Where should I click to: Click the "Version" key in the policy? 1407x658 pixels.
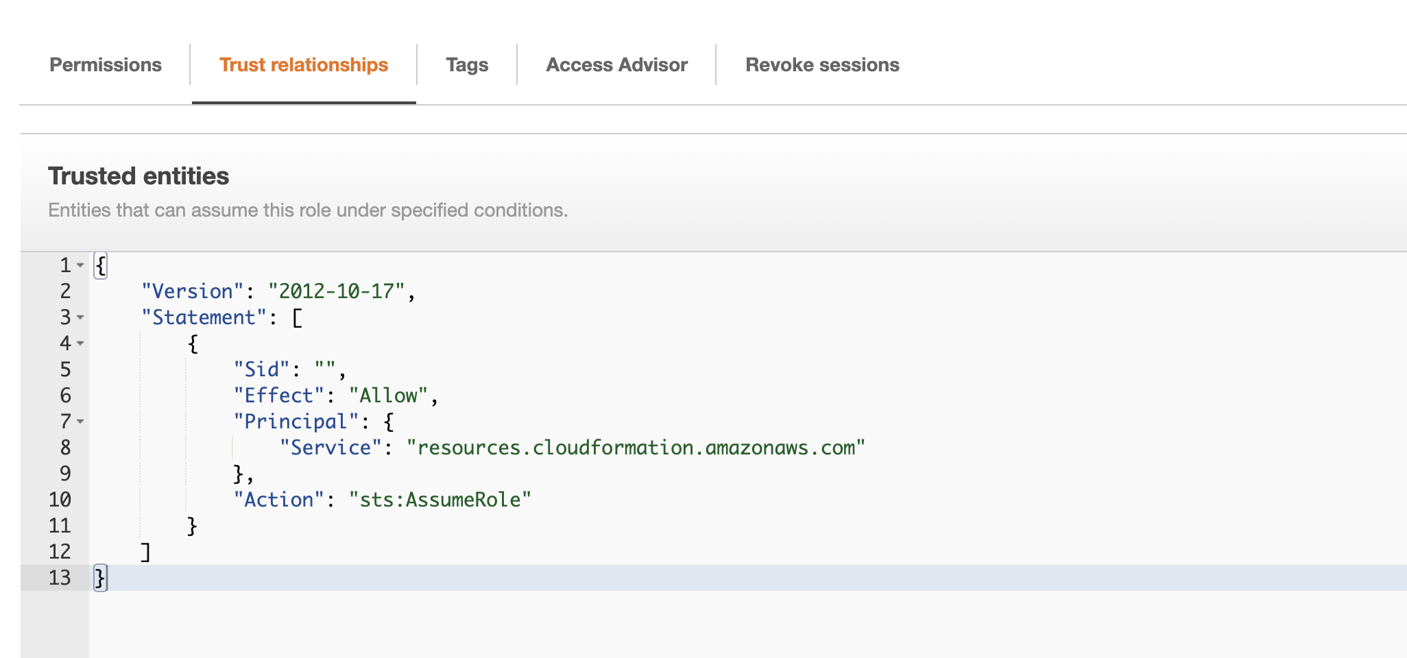[192, 291]
